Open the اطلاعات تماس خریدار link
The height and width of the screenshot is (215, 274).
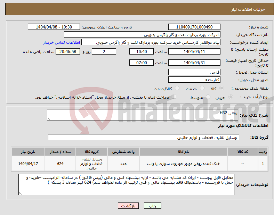(x=62, y=42)
